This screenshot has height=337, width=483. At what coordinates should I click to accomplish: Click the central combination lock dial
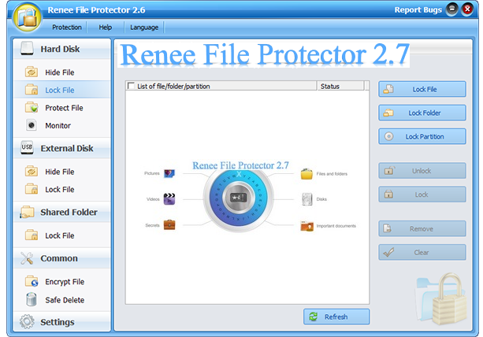coord(239,198)
